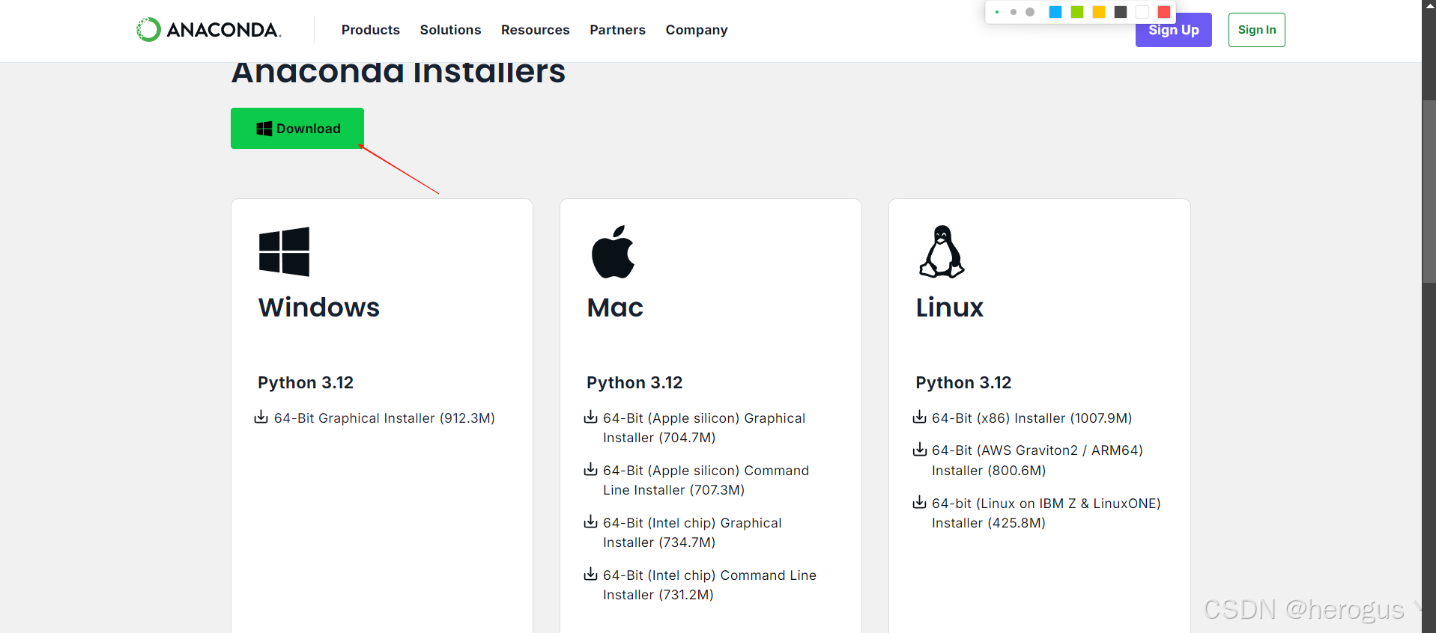The height and width of the screenshot is (633, 1436).
Task: Choose the largest pen thickness dot
Action: point(1030,12)
